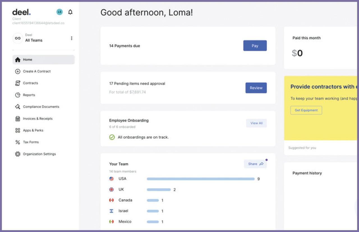
Task: Click the Israel team members bar
Action: click(x=153, y=211)
